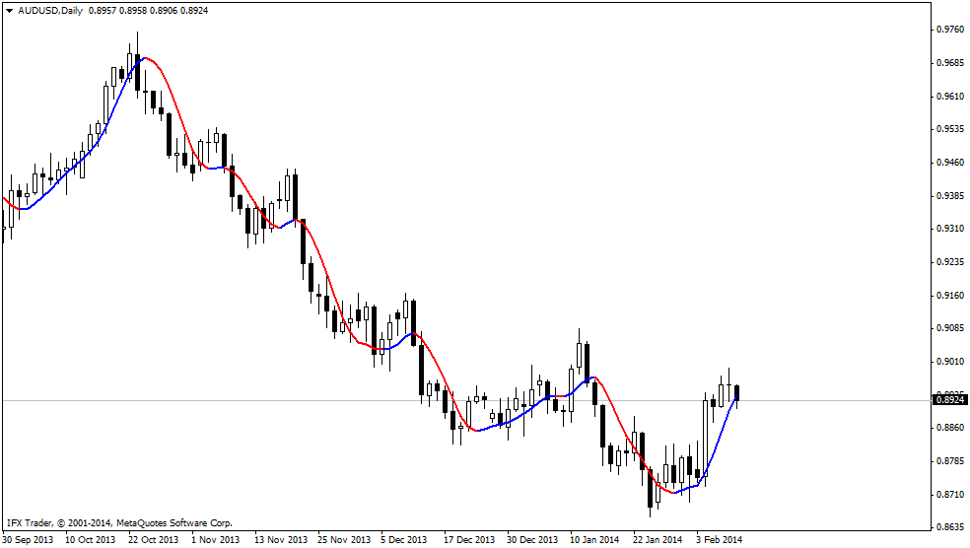This screenshot has height=548, width=970.
Task: Click the AUDUSD,Daily chart title
Action: [50, 10]
